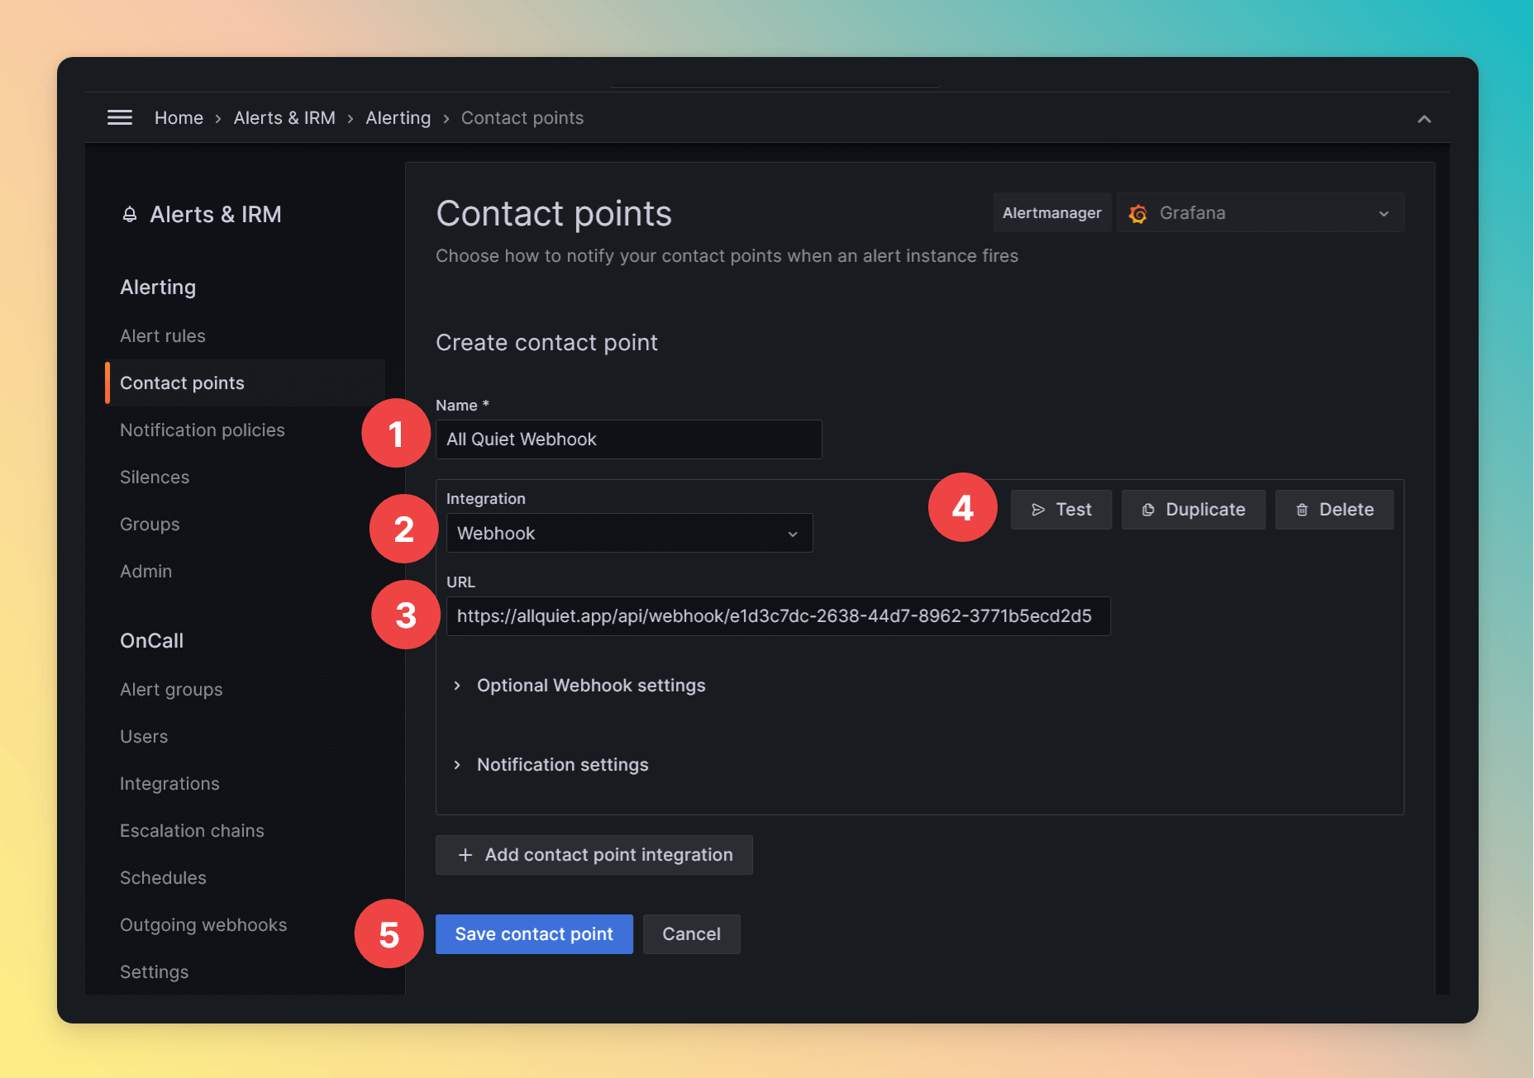The width and height of the screenshot is (1534, 1078).
Task: Collapse the top bar with chevron-up icon
Action: coord(1424,119)
